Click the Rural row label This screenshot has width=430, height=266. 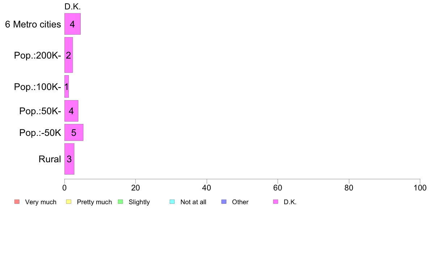50,159
